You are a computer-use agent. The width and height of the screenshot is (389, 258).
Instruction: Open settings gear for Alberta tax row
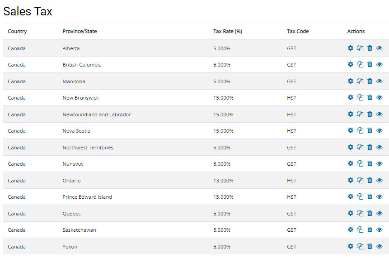351,48
